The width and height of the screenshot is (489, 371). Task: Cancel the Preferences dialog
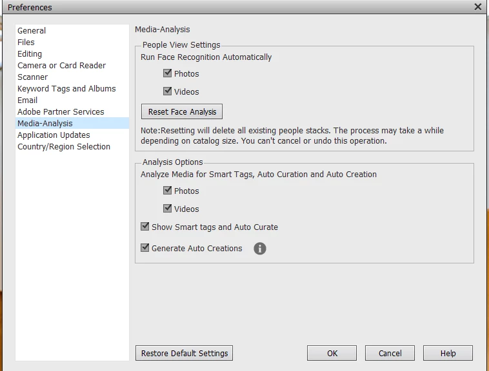(x=390, y=353)
